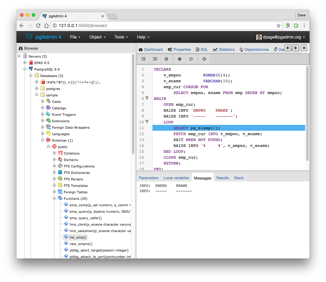Screen dimensions: 326x282
Task: Bookmark this page with the star icon
Action: click(278, 26)
